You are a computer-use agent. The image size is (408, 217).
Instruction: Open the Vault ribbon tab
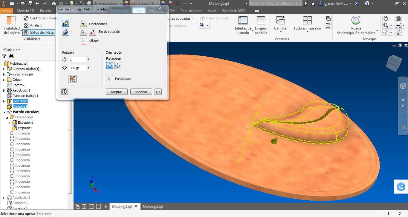tap(212, 10)
